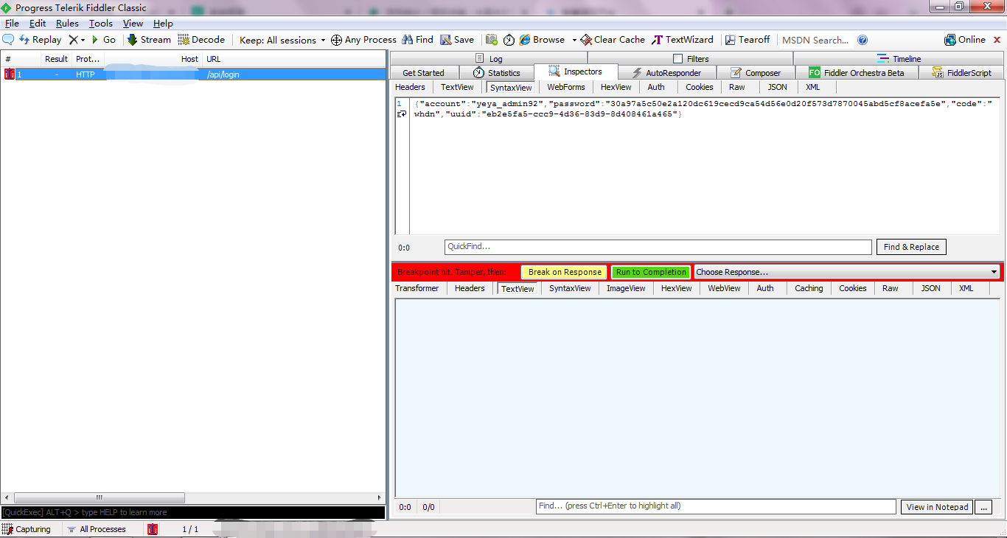
Task: Toggle Capturing in the status bar
Action: pos(27,529)
